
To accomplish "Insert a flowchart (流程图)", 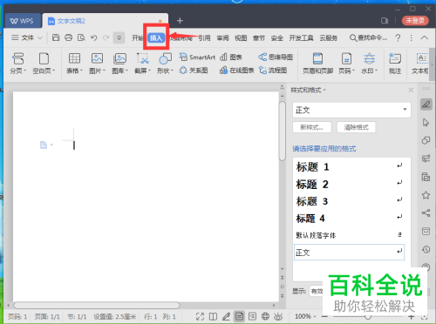I will click(273, 70).
